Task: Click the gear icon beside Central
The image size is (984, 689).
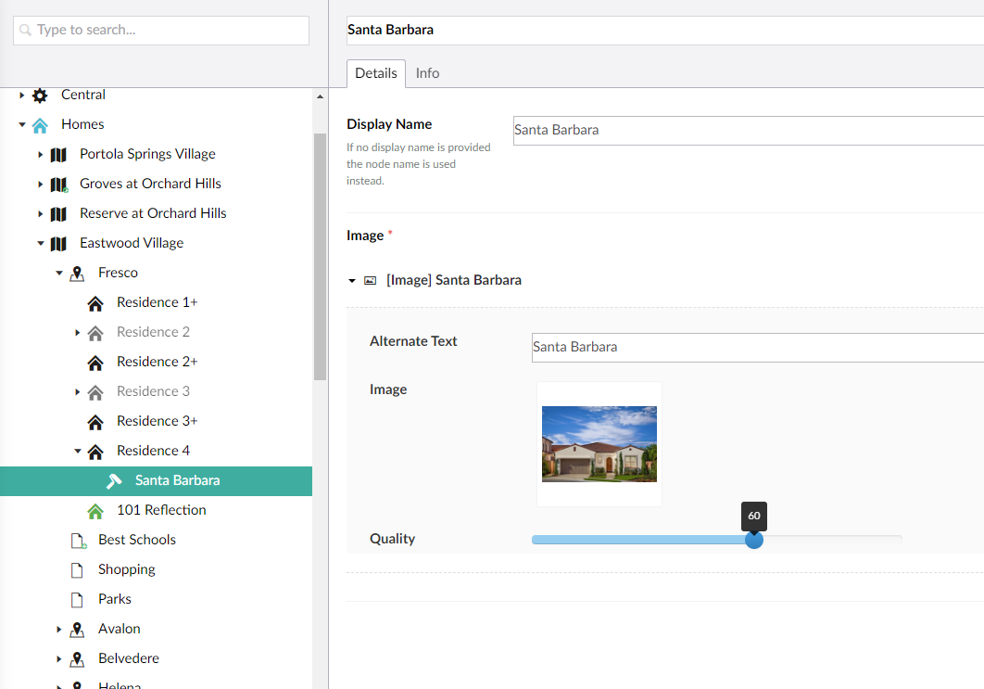Action: click(40, 96)
